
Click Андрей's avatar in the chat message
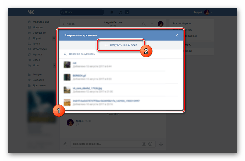click(x=70, y=123)
